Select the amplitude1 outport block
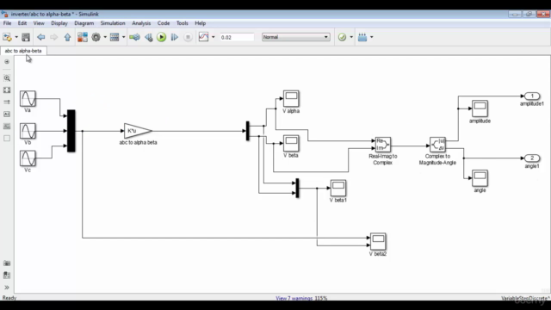The image size is (551, 310). [532, 96]
